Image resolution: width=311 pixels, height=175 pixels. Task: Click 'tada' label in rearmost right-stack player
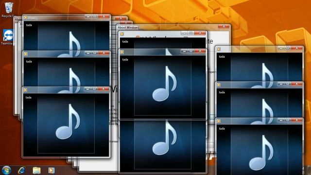point(222,56)
